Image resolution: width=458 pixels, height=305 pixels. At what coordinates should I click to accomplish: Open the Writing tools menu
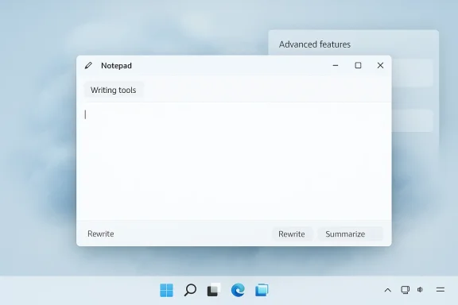114,90
